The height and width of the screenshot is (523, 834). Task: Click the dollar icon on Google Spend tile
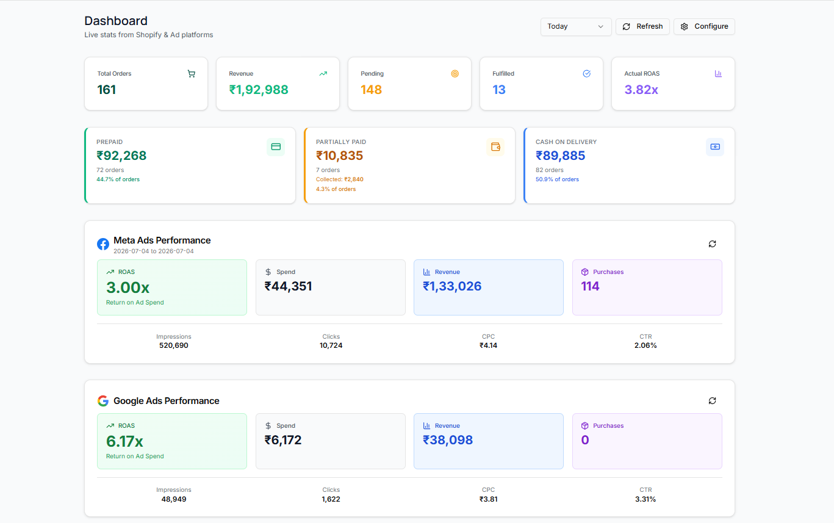click(x=268, y=426)
